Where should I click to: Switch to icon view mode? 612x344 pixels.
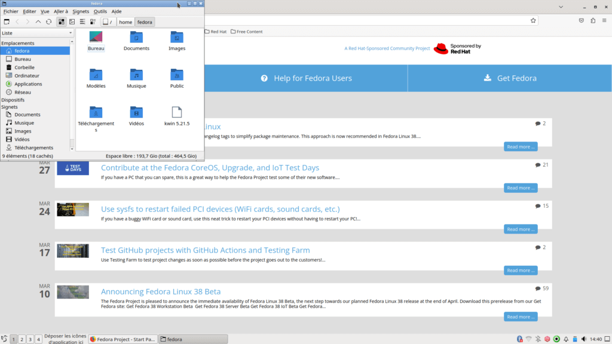(x=62, y=22)
